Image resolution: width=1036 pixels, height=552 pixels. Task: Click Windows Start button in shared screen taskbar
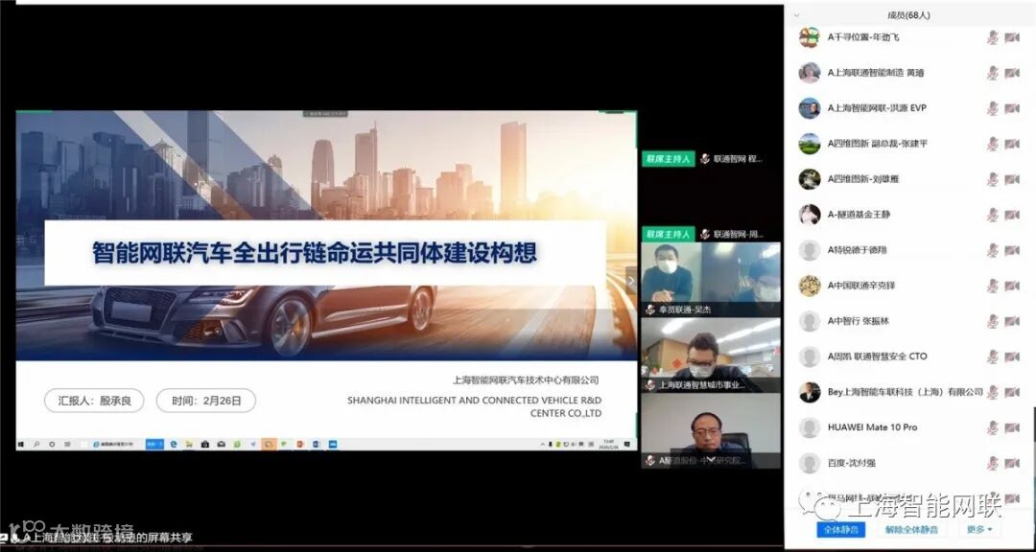pos(20,445)
